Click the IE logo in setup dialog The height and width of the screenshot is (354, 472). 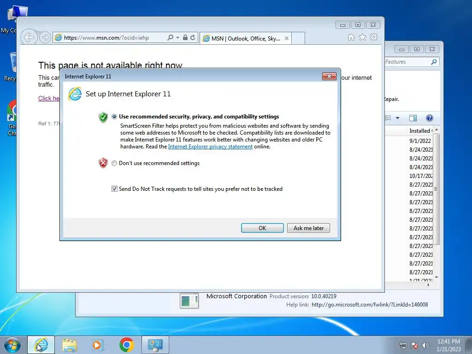pyautogui.click(x=75, y=94)
